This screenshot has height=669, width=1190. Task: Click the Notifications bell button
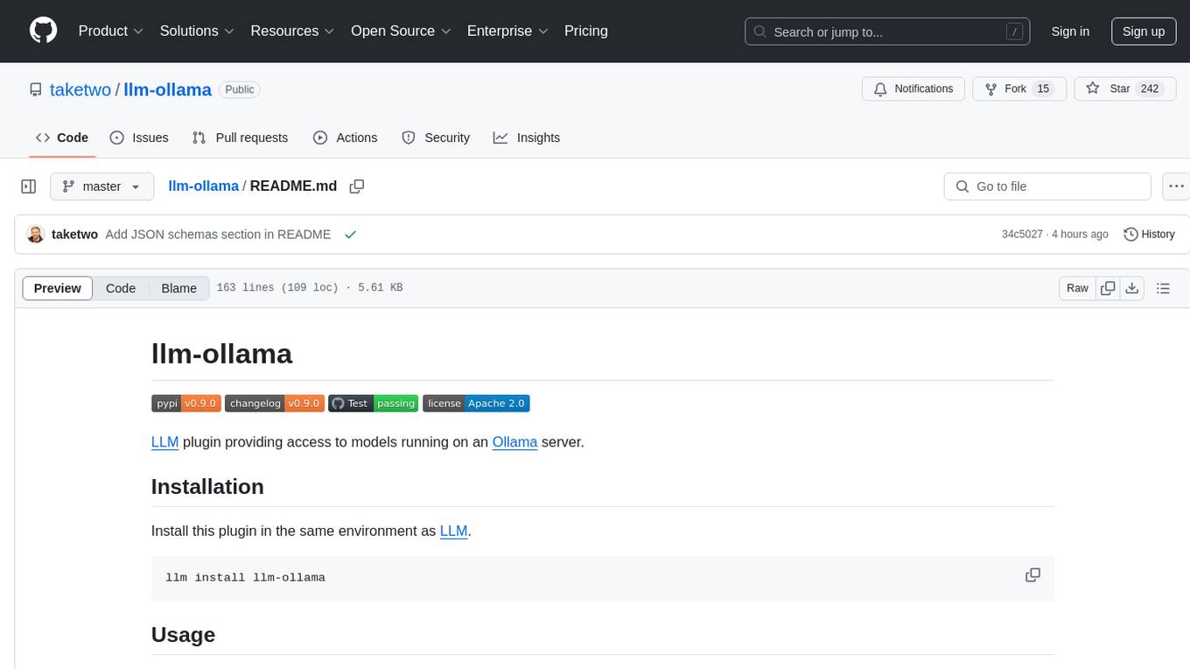[x=913, y=88]
